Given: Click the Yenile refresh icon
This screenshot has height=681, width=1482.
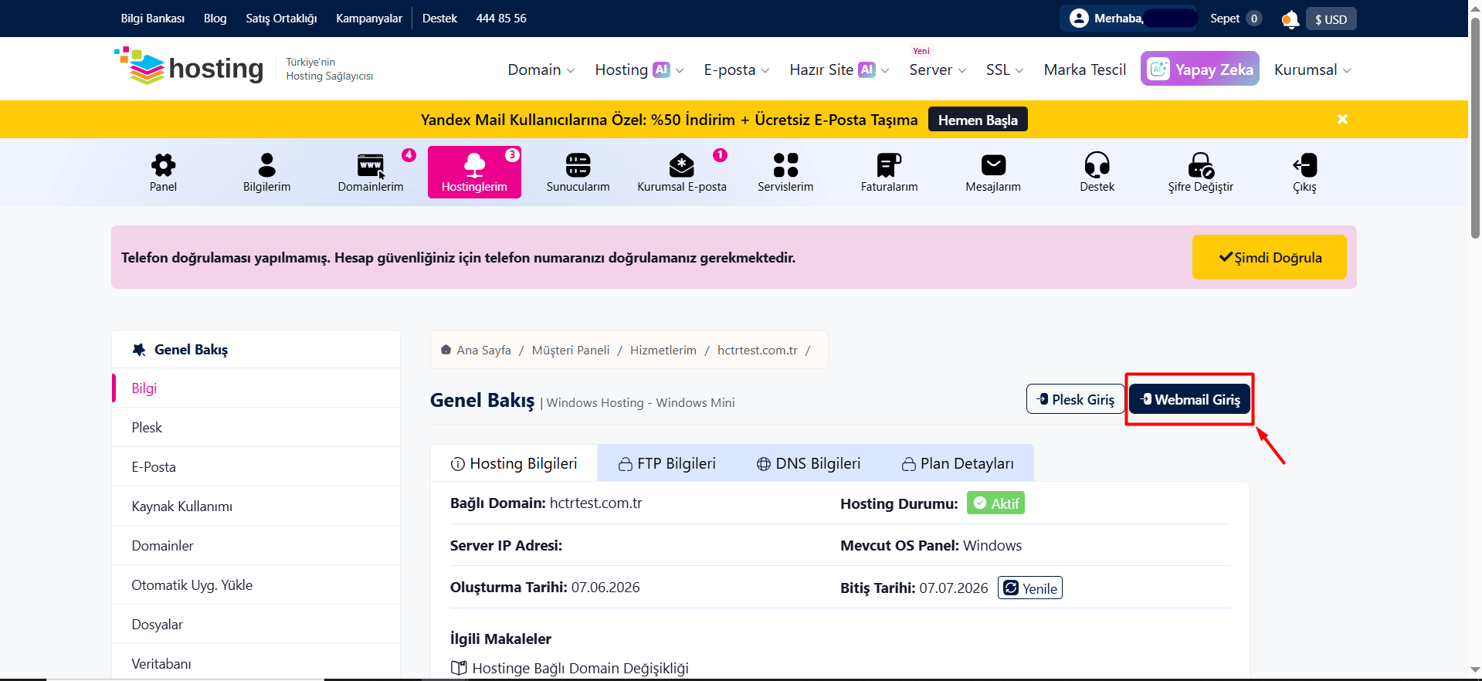Looking at the screenshot, I should [1010, 588].
